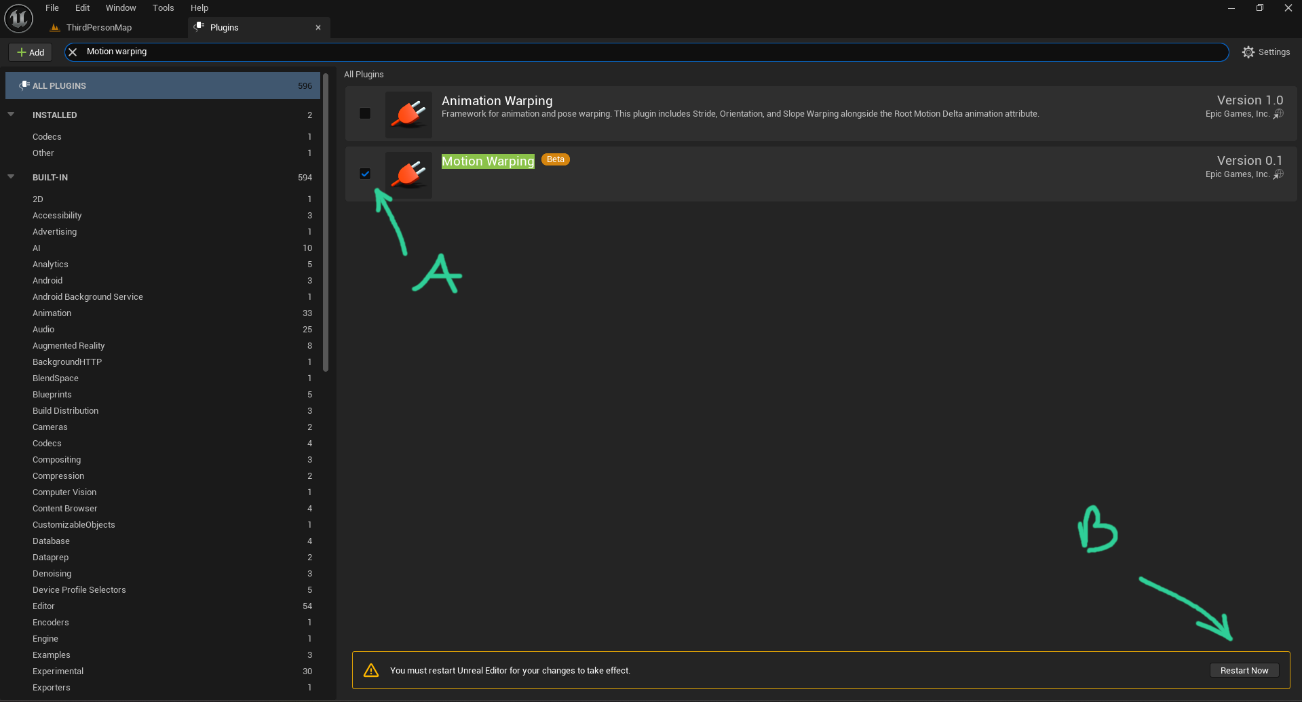Click the Unreal Engine logo icon
1302x702 pixels.
pyautogui.click(x=18, y=18)
